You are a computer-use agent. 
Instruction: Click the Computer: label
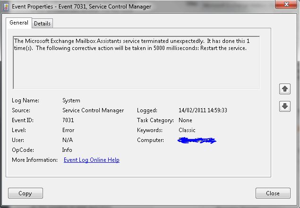(150, 140)
